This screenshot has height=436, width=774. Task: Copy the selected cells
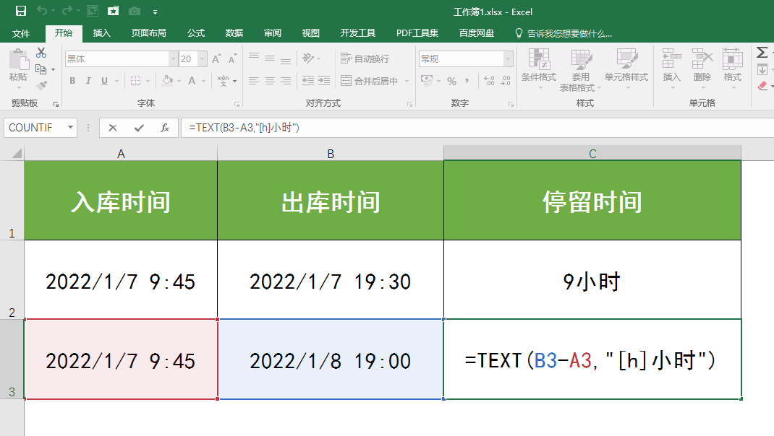click(41, 69)
